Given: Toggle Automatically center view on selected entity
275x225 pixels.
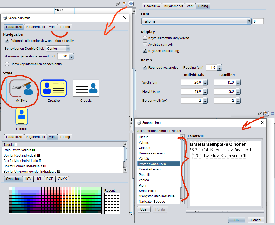Looking at the screenshot, I should [7, 41].
